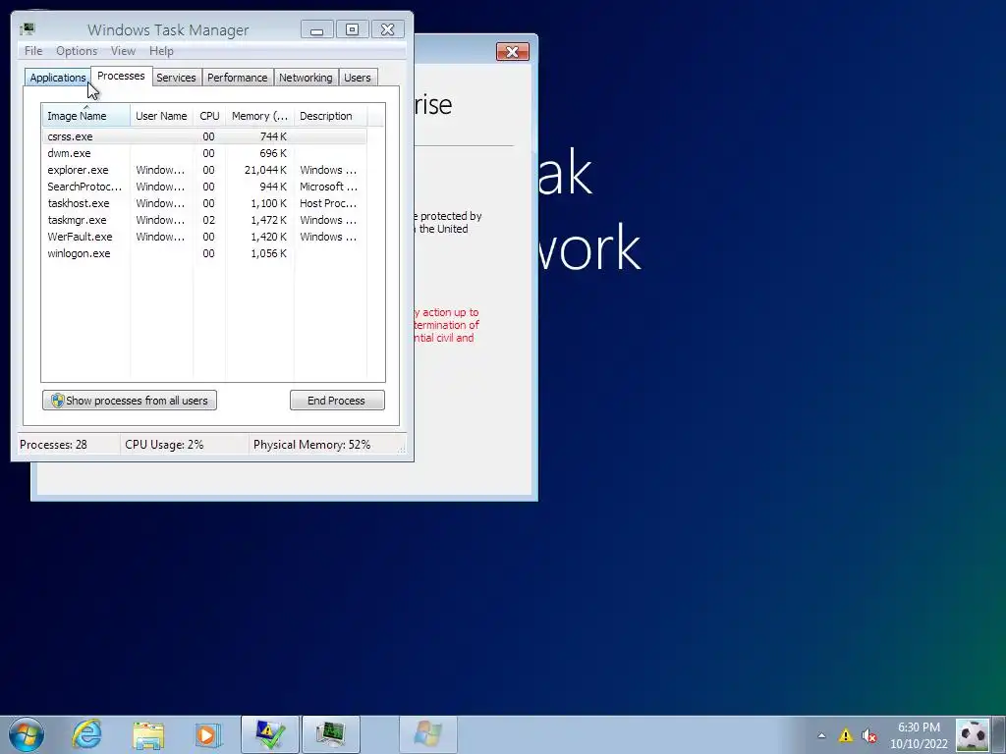Click Host Proc... description cell
Viewport: 1006px width, 754px height.
[328, 203]
